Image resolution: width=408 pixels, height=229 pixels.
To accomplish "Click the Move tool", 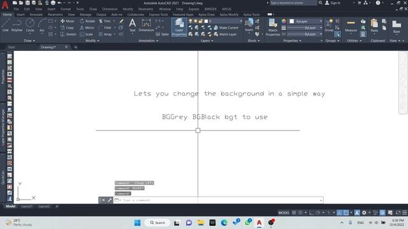I will (67, 21).
